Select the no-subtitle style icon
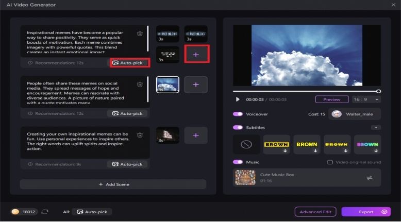This screenshot has height=222, width=401. coord(246,145)
